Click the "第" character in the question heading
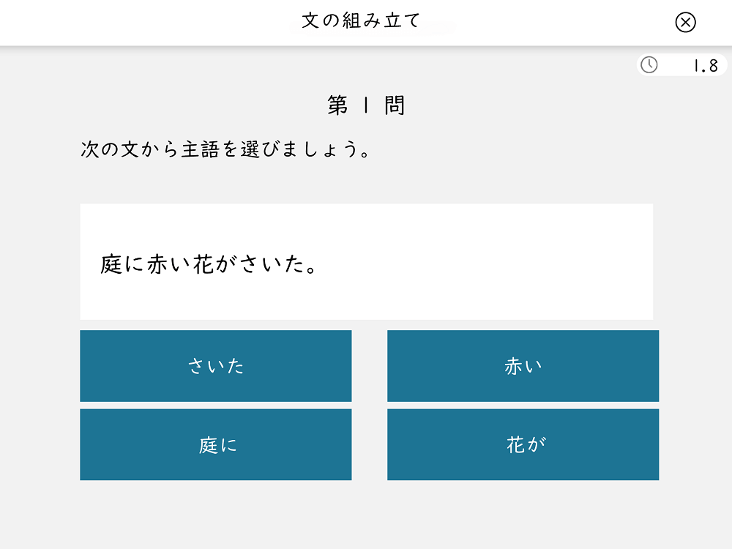732x549 pixels. point(337,106)
